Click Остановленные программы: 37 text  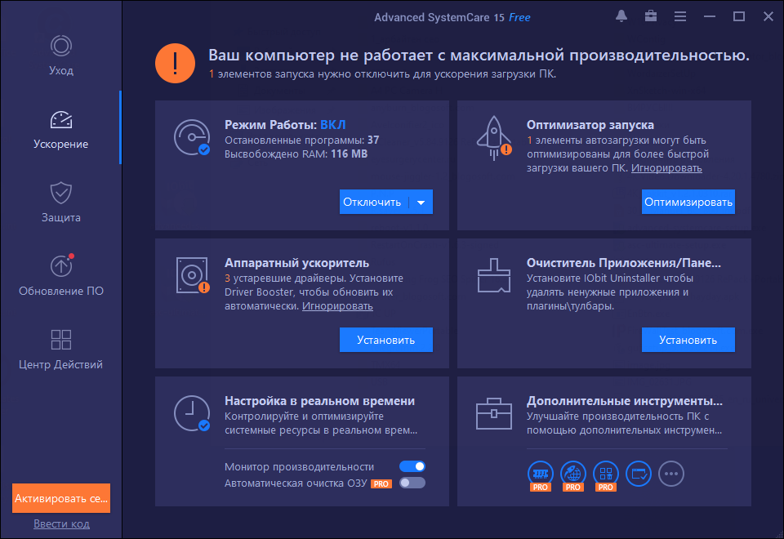click(301, 140)
